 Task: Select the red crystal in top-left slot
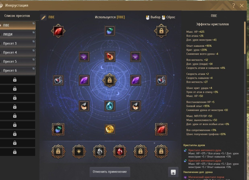(58, 31)
